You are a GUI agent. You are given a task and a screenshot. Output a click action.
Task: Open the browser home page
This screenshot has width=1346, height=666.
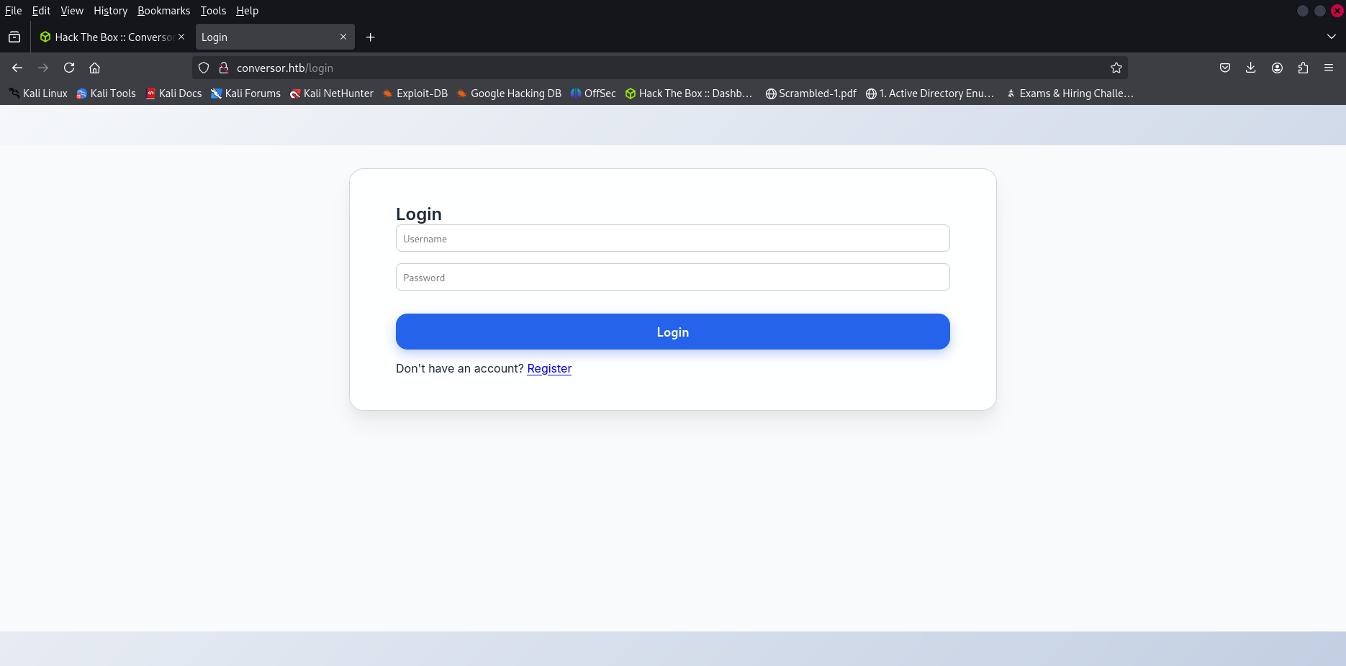(x=94, y=68)
